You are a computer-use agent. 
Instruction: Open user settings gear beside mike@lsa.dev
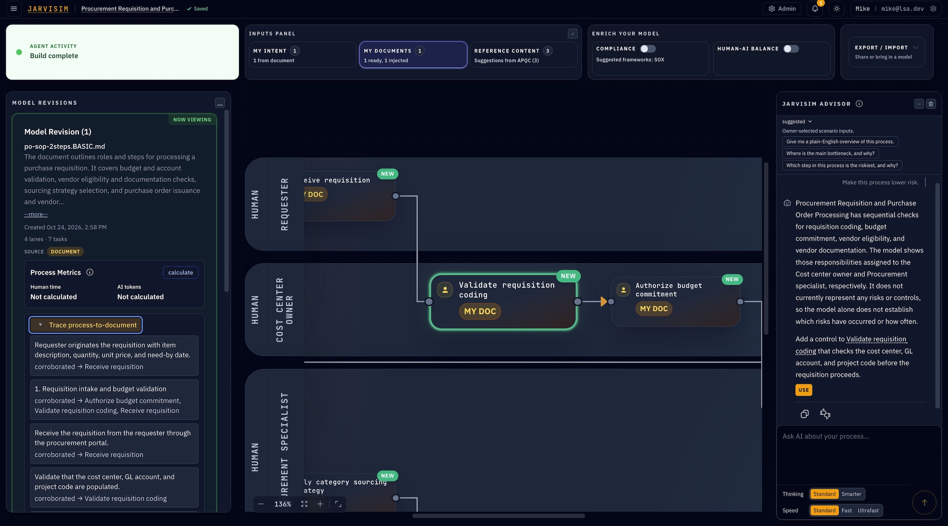[933, 9]
